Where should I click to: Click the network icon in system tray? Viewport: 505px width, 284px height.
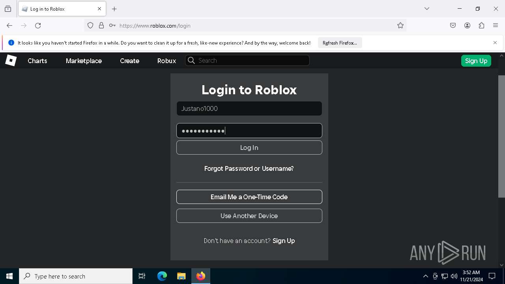pos(445,276)
